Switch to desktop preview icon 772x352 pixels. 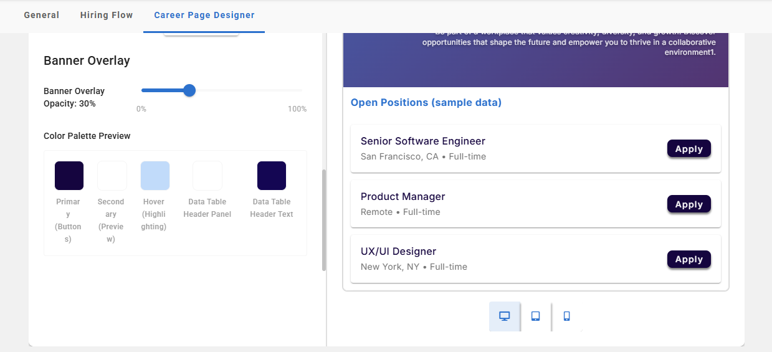(505, 316)
